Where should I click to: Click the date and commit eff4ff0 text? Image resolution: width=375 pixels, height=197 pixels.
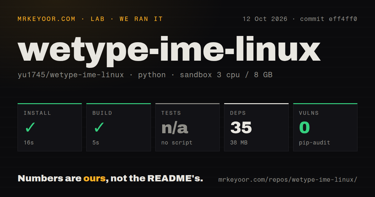point(300,19)
